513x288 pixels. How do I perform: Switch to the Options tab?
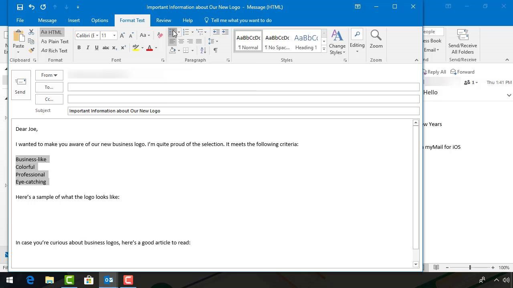click(x=100, y=20)
